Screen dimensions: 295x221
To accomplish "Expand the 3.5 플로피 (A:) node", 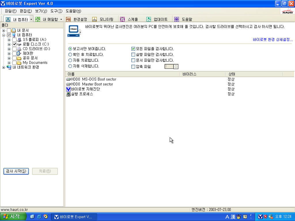I will click(x=9, y=40).
